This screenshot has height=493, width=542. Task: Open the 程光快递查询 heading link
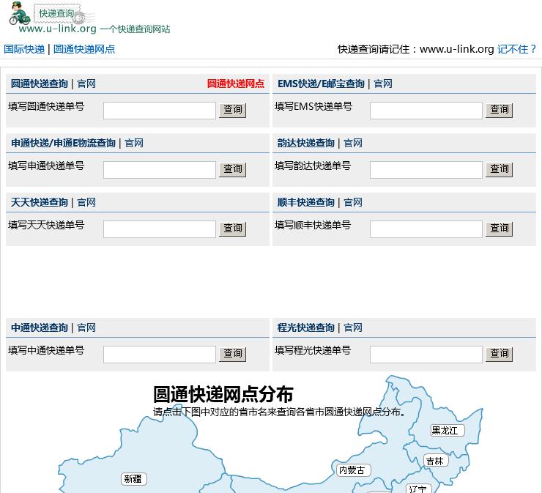click(x=306, y=327)
